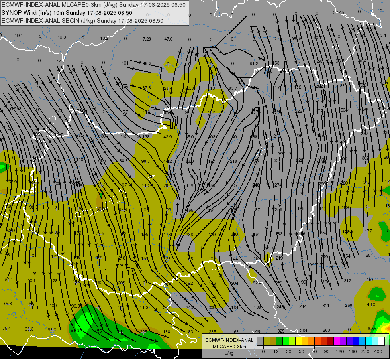390x359 pixels.
Task: Click the map value '325'
Action: [x=281, y=331]
